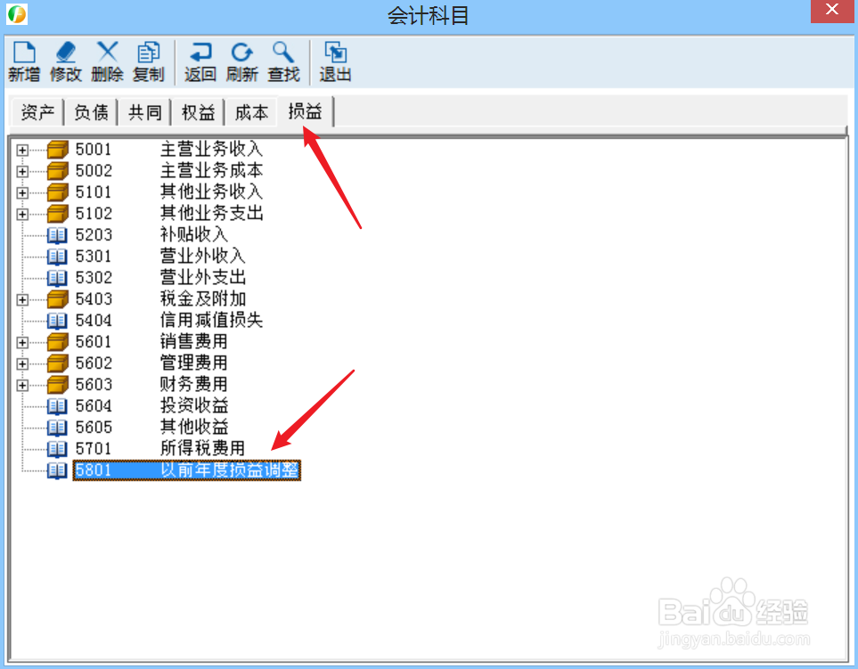This screenshot has width=858, height=669.
Task: Click book icon for account 5302
Action: coord(57,278)
